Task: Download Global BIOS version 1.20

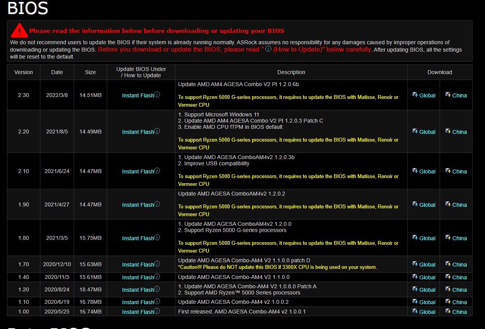Action: [x=427, y=290]
